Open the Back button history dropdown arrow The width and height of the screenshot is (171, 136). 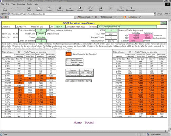click(x=11, y=9)
